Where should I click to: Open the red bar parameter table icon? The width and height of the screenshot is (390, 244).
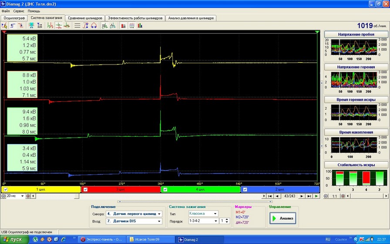123,25
